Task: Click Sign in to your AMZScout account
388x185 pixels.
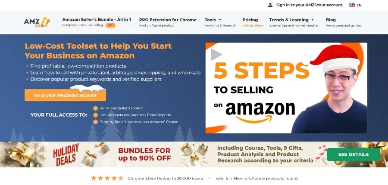Action: tap(309, 5)
